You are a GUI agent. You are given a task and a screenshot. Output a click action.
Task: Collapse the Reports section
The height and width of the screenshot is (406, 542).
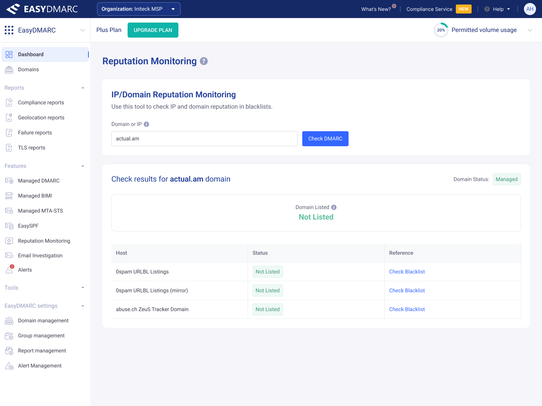(x=83, y=88)
